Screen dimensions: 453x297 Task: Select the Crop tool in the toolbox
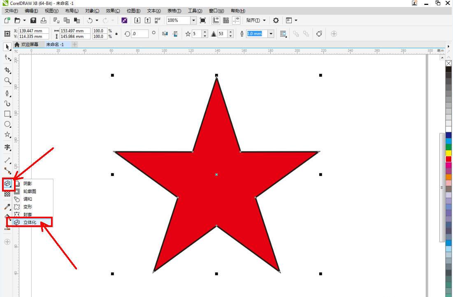coord(7,70)
